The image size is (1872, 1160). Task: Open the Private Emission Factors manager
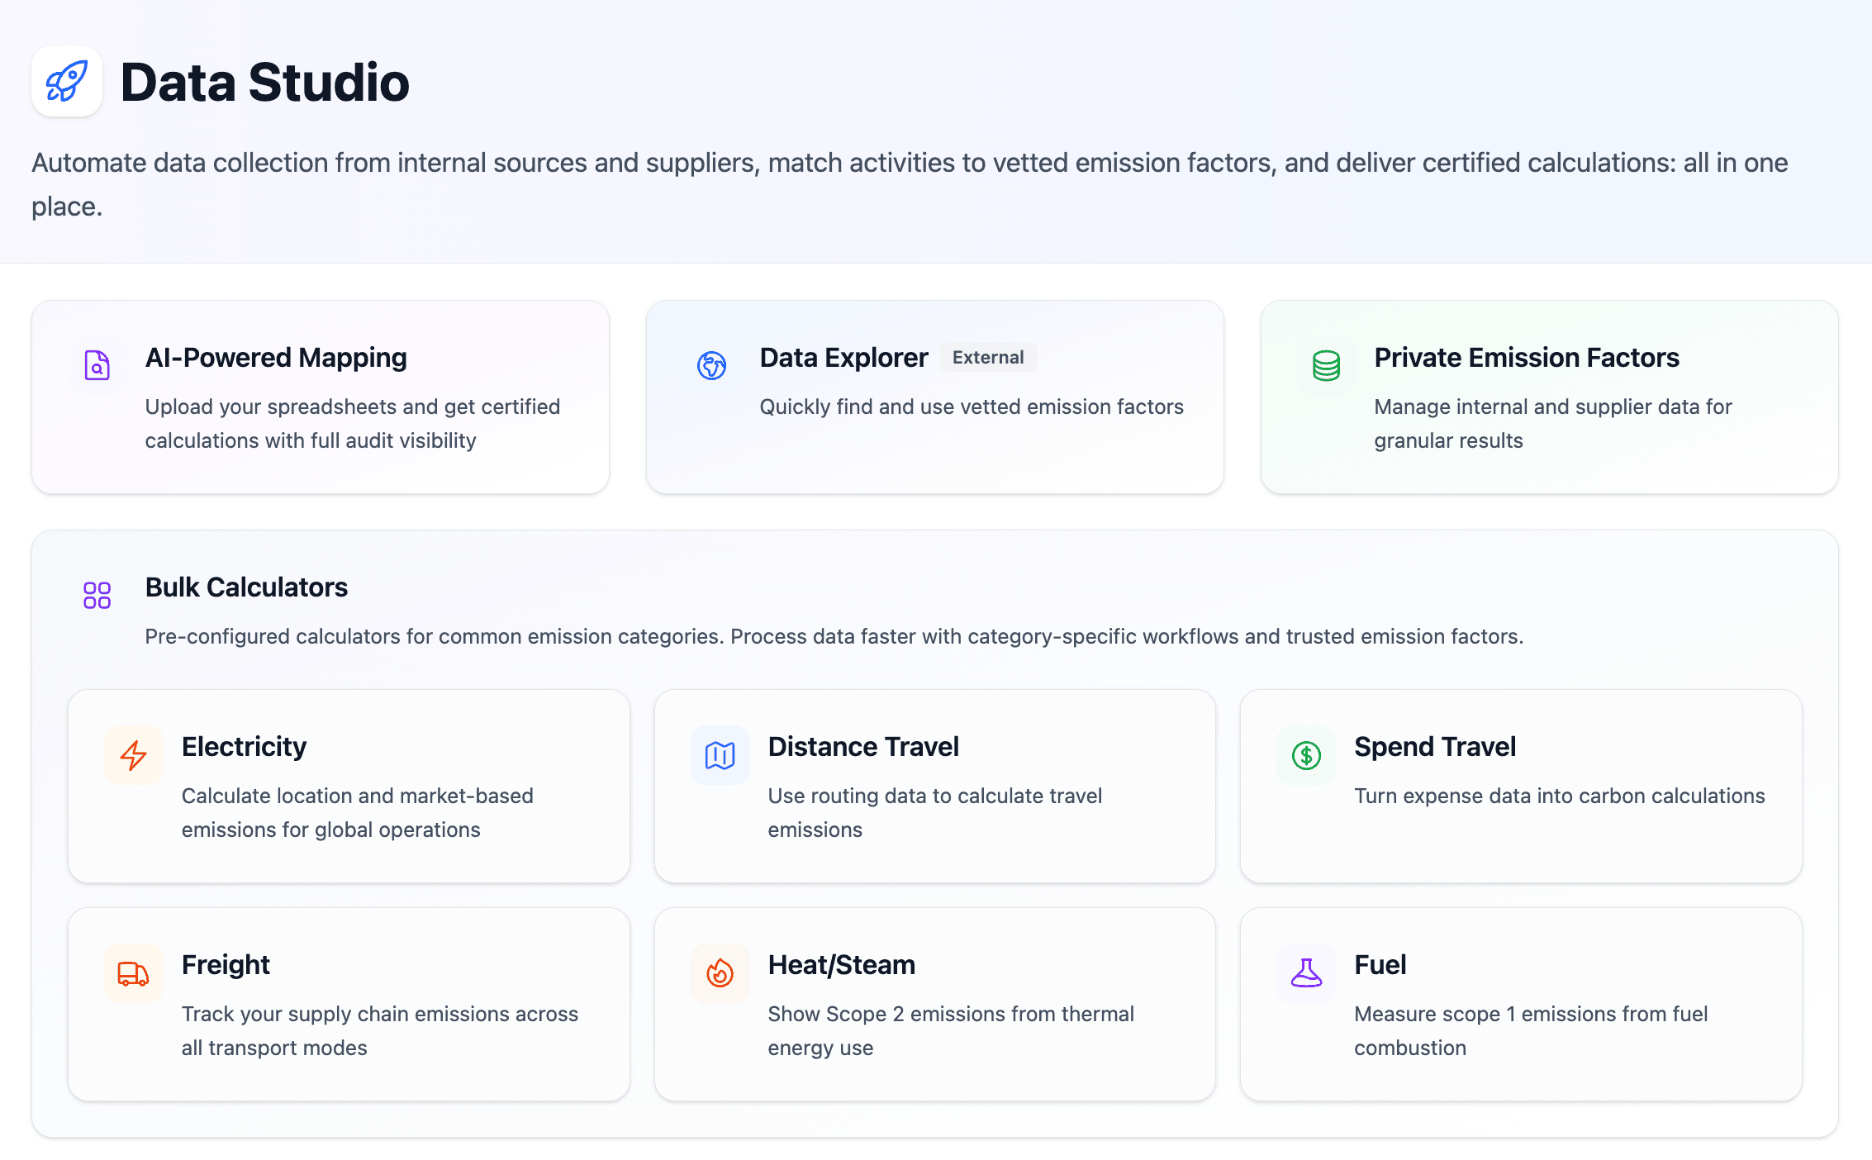tap(1550, 397)
